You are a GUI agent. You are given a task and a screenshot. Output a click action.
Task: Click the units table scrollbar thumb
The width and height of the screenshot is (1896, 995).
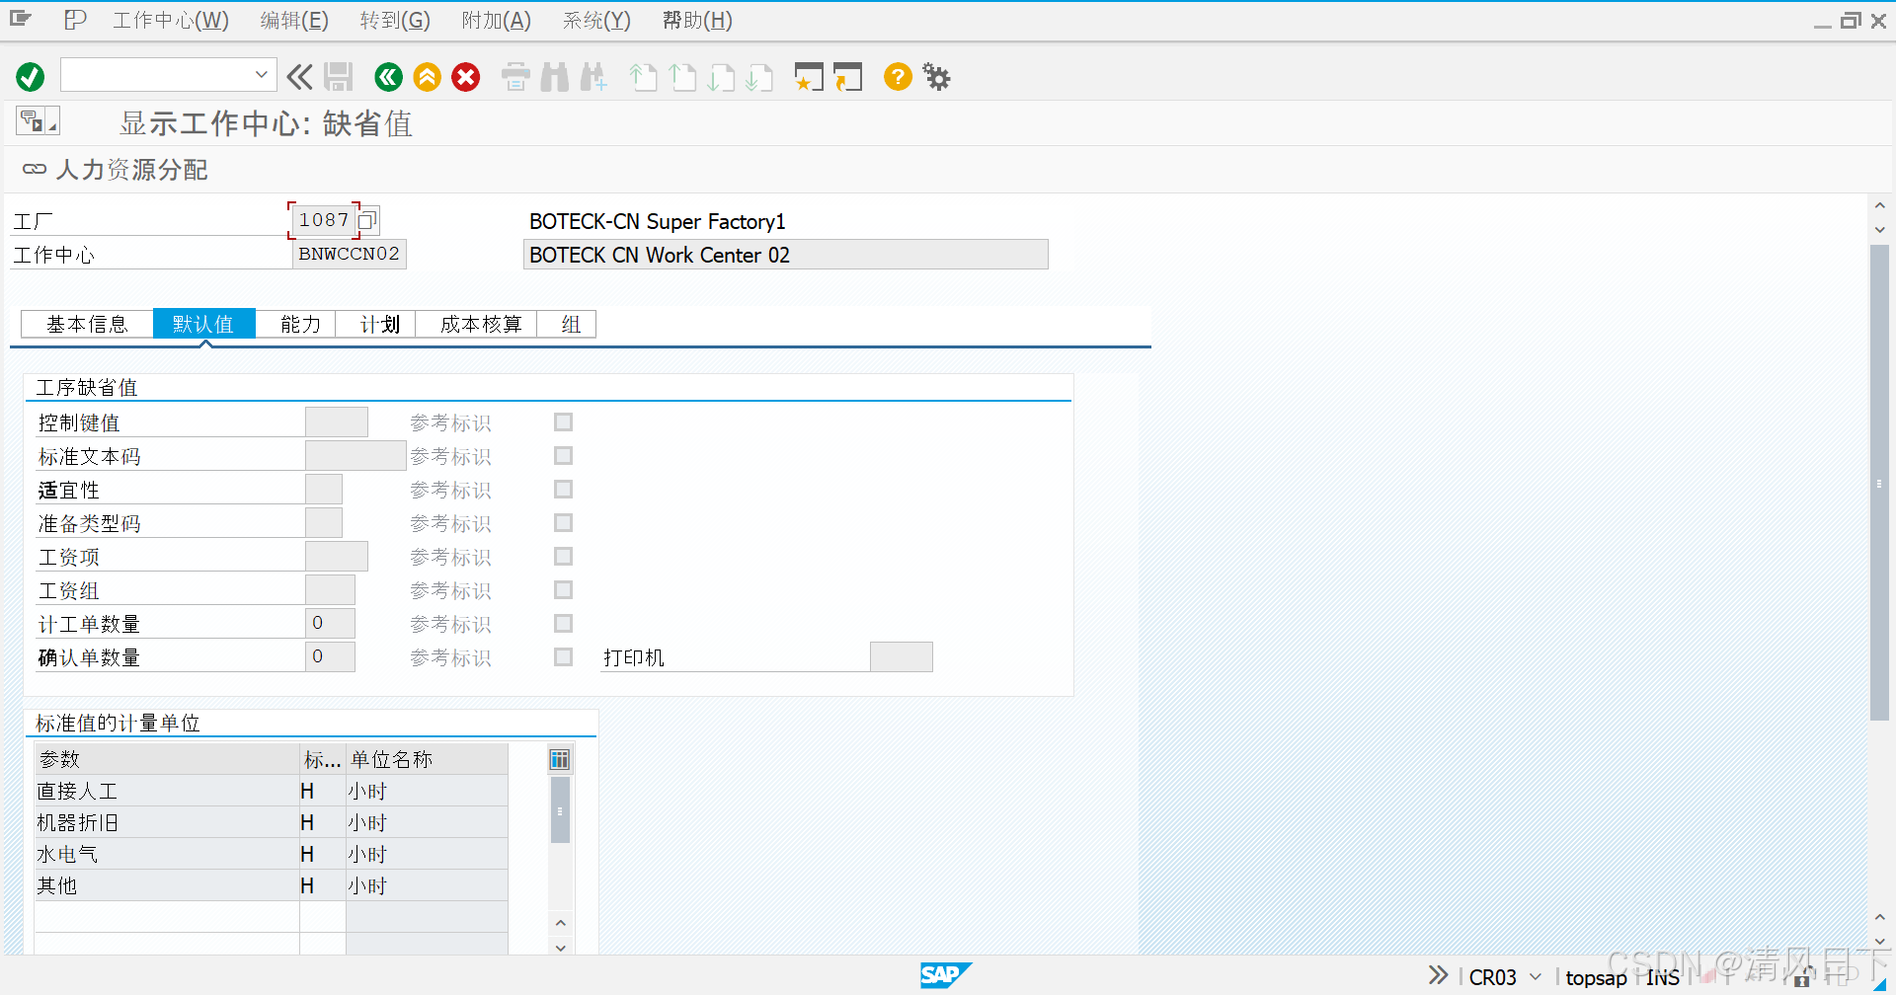tap(560, 810)
